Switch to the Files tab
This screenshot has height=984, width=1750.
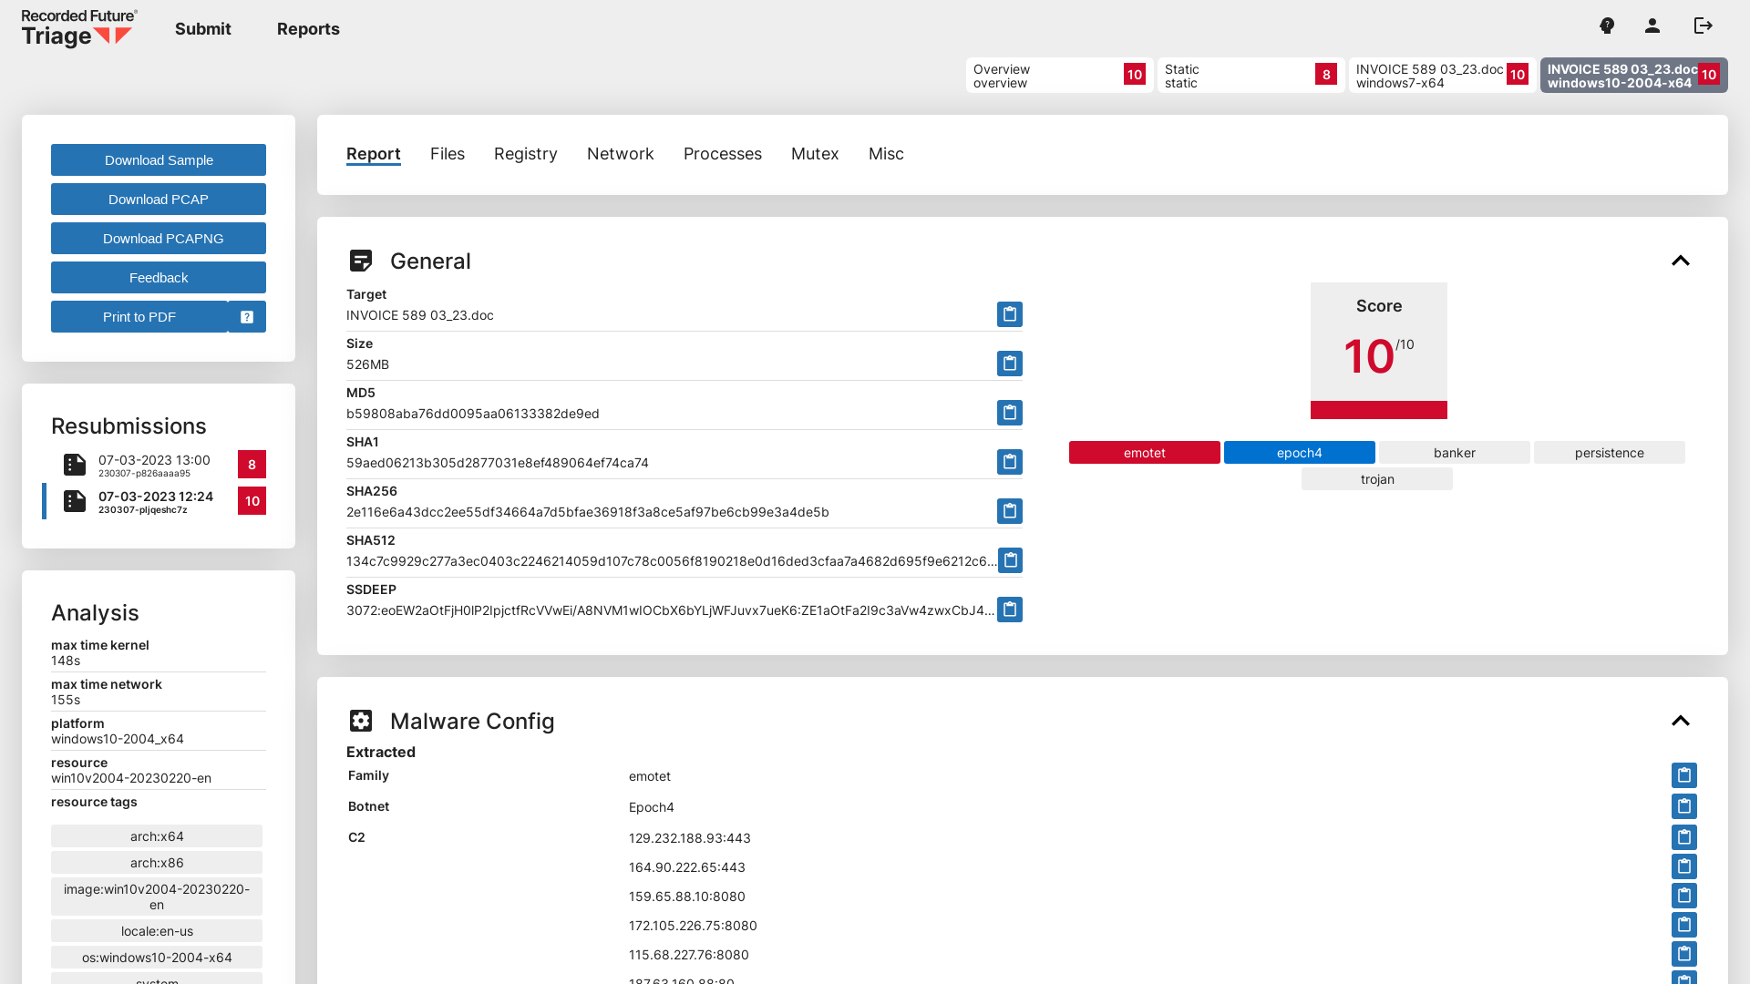point(448,154)
